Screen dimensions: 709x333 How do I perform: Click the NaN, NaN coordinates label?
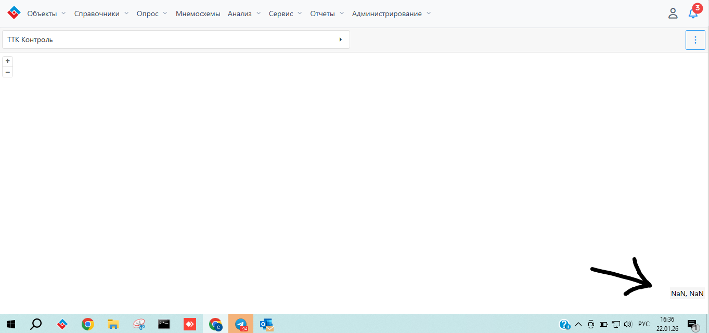point(687,294)
